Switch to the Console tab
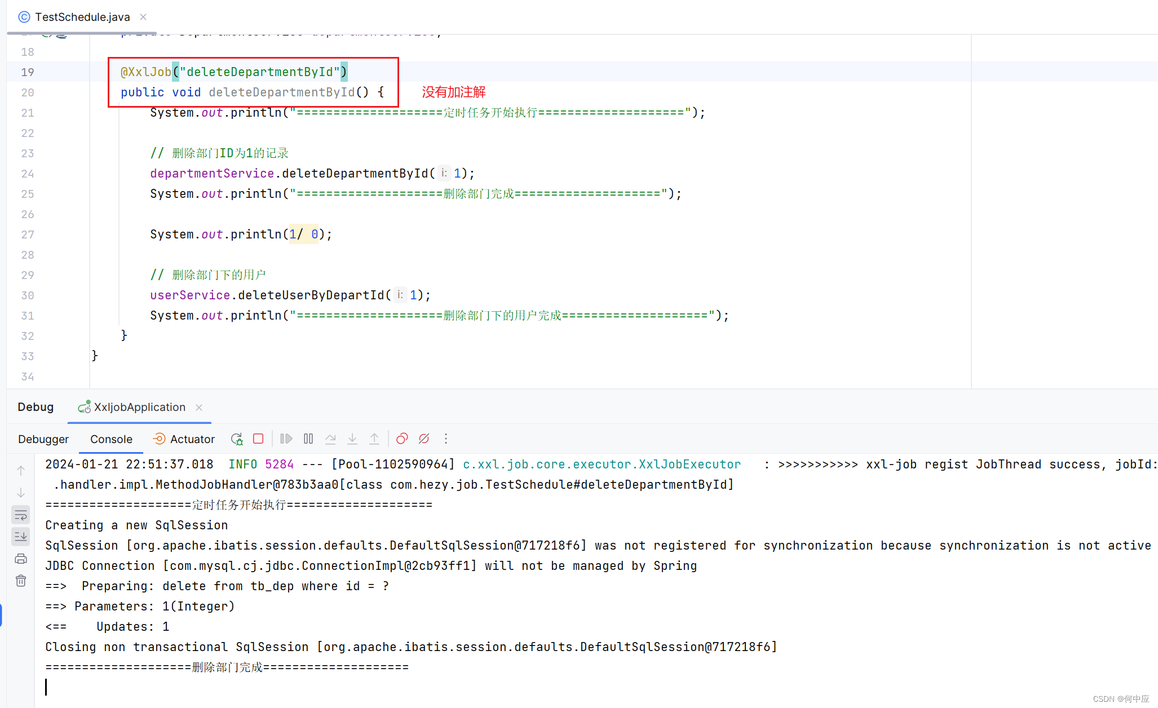Viewport: 1158px width, 708px height. pos(111,439)
